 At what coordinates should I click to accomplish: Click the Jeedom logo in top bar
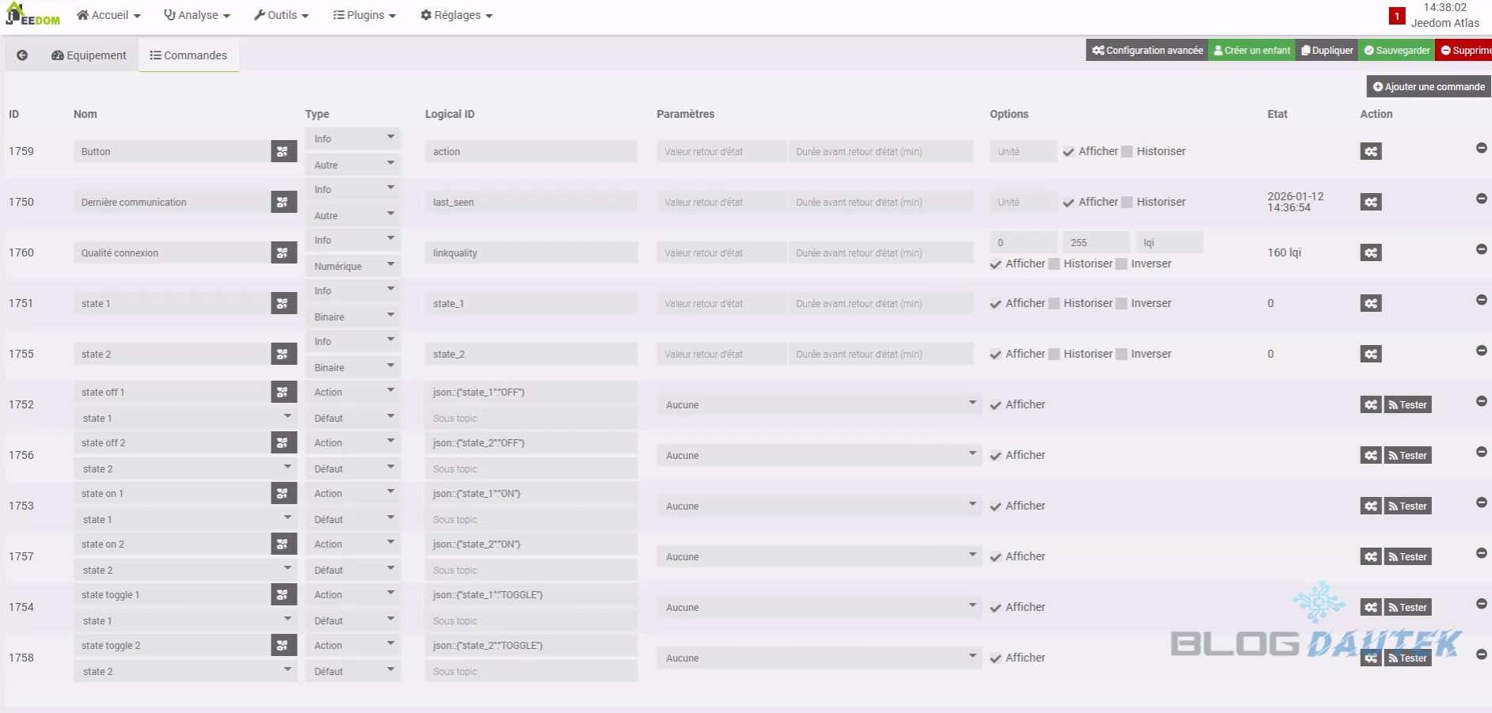pos(32,15)
